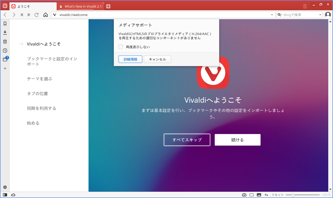Image resolution: width=333 pixels, height=198 pixels.
Task: Click the 100 % zoom value
Action: coord(326,195)
